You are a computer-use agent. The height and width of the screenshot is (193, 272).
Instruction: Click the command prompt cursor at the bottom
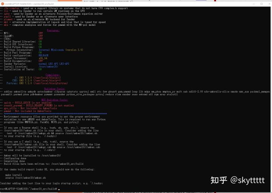tap(59, 189)
